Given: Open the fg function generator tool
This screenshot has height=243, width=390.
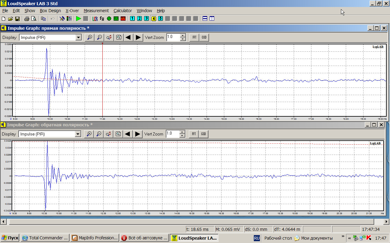Looking at the screenshot, I should [102, 19].
